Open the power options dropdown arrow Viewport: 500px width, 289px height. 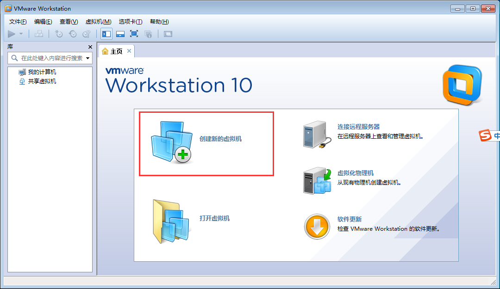tap(21, 34)
